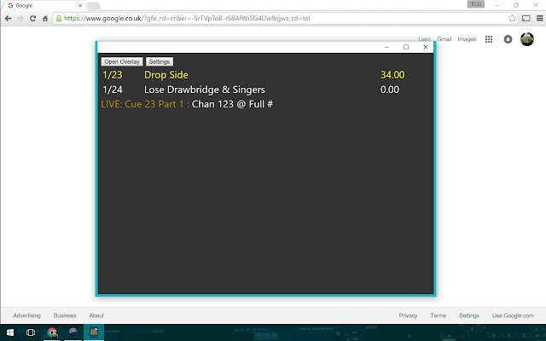
Task: Click the Google account profile avatar
Action: [x=527, y=39]
